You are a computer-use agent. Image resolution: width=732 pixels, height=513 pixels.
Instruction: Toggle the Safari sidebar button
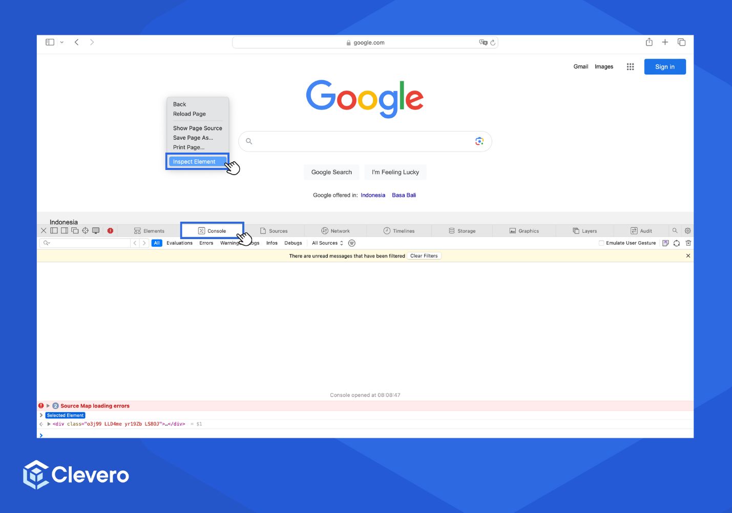50,42
